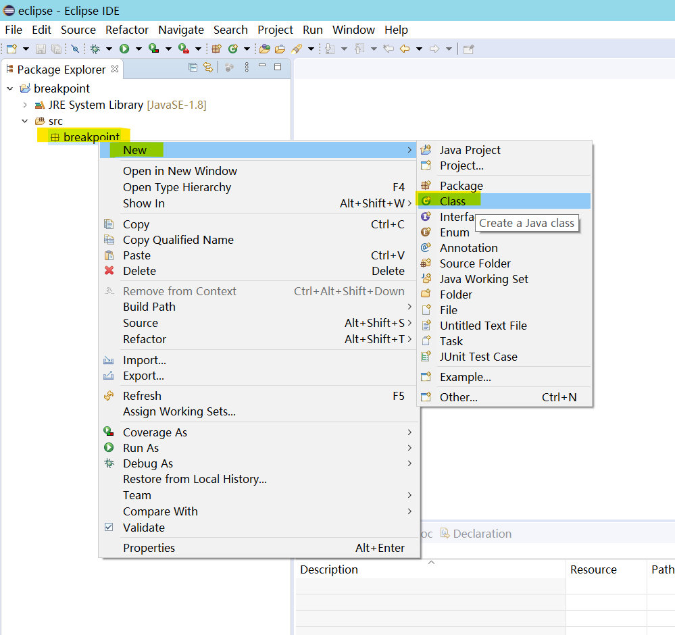Switch to the Declaration tab
The width and height of the screenshot is (675, 635).
point(476,534)
